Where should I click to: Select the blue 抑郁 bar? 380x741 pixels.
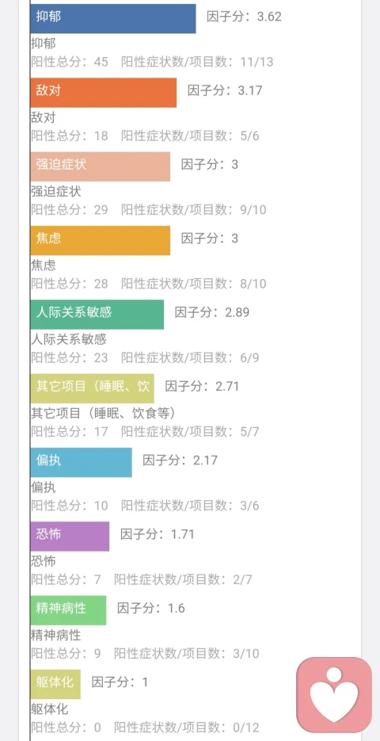click(113, 18)
